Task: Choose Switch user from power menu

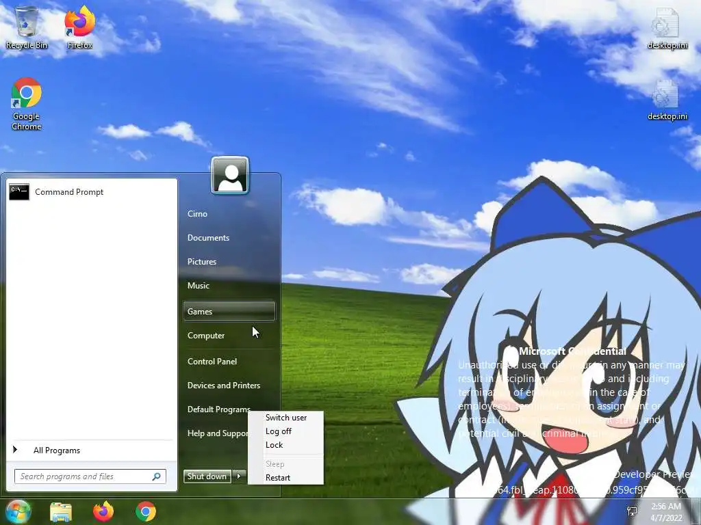Action: 285,418
